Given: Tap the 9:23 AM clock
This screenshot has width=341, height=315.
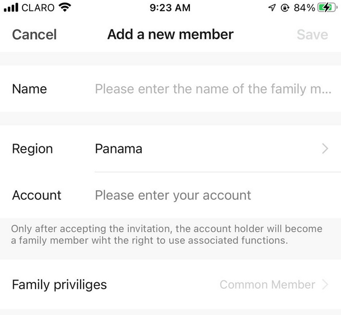Looking at the screenshot, I should click(x=170, y=8).
